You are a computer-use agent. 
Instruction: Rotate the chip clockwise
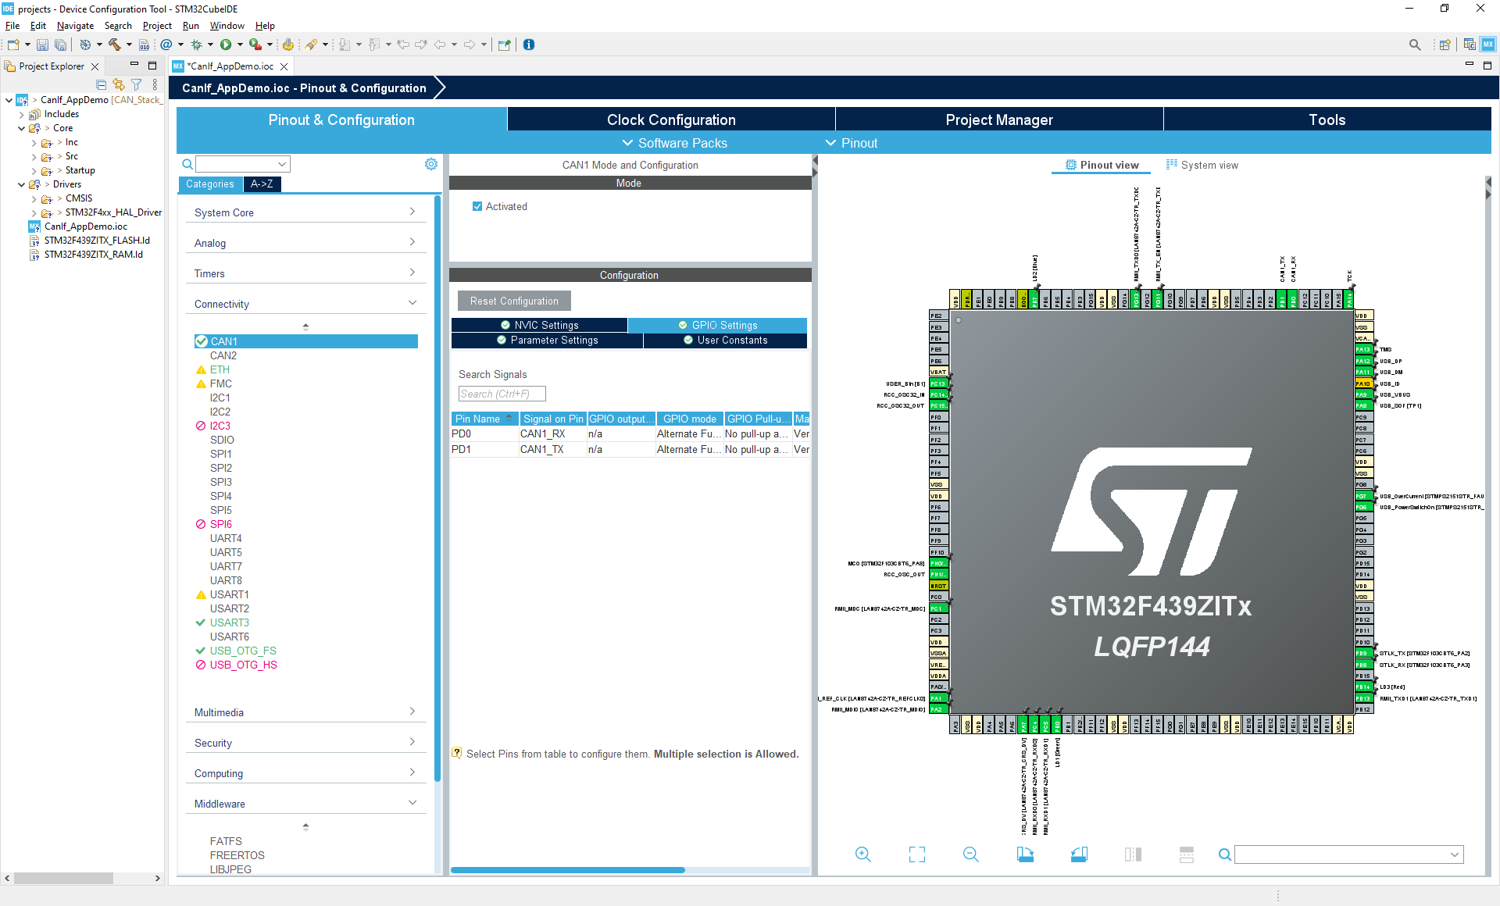point(1025,854)
